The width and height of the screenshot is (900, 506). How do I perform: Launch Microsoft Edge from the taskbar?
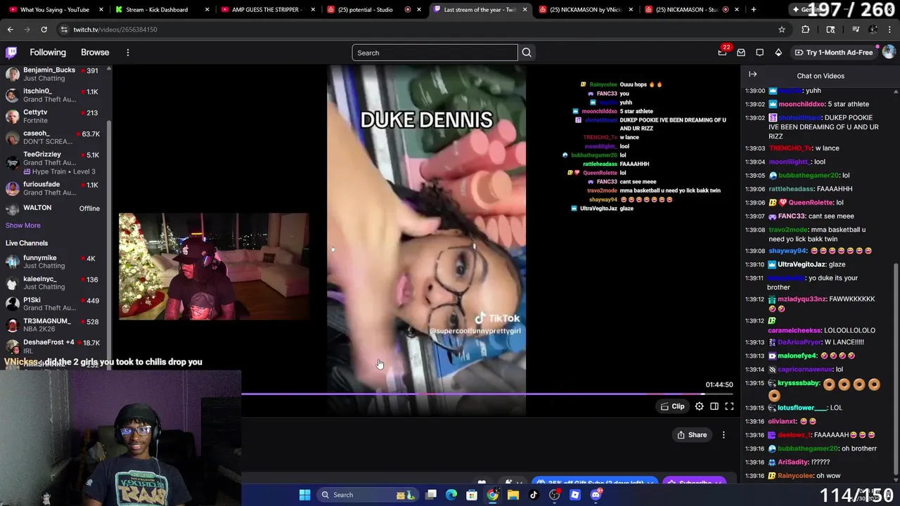(x=451, y=495)
